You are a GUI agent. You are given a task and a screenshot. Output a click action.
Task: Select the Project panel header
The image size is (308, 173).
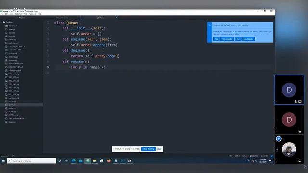tap(22, 18)
